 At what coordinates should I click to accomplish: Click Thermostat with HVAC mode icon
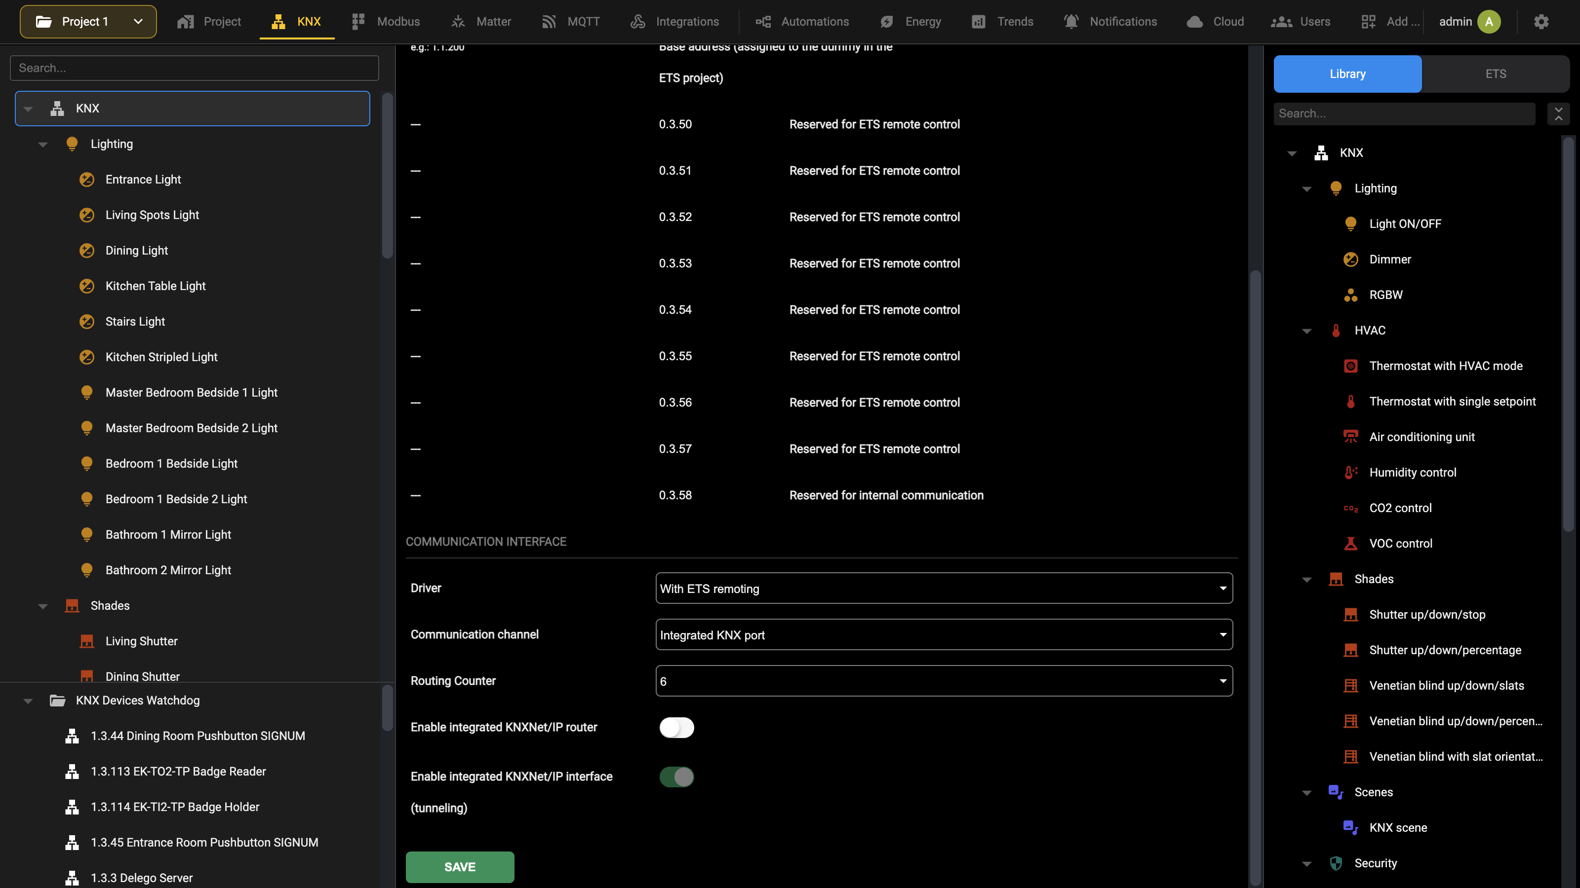pos(1350,366)
